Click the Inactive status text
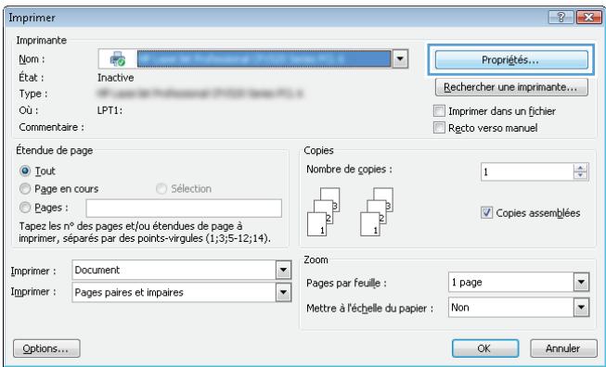 tap(116, 78)
